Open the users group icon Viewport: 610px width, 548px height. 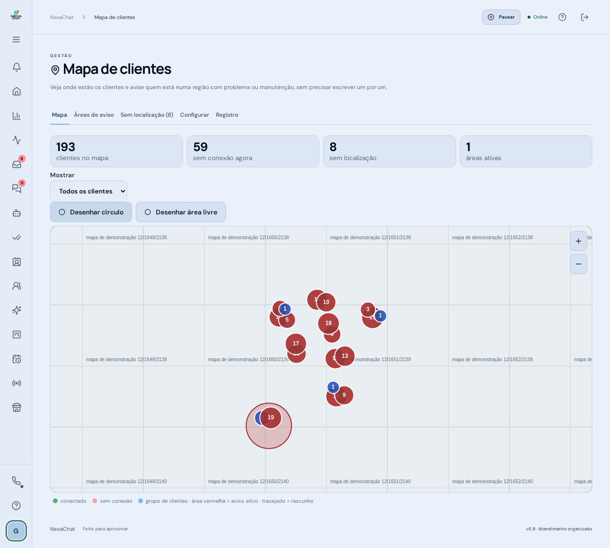pyautogui.click(x=17, y=286)
